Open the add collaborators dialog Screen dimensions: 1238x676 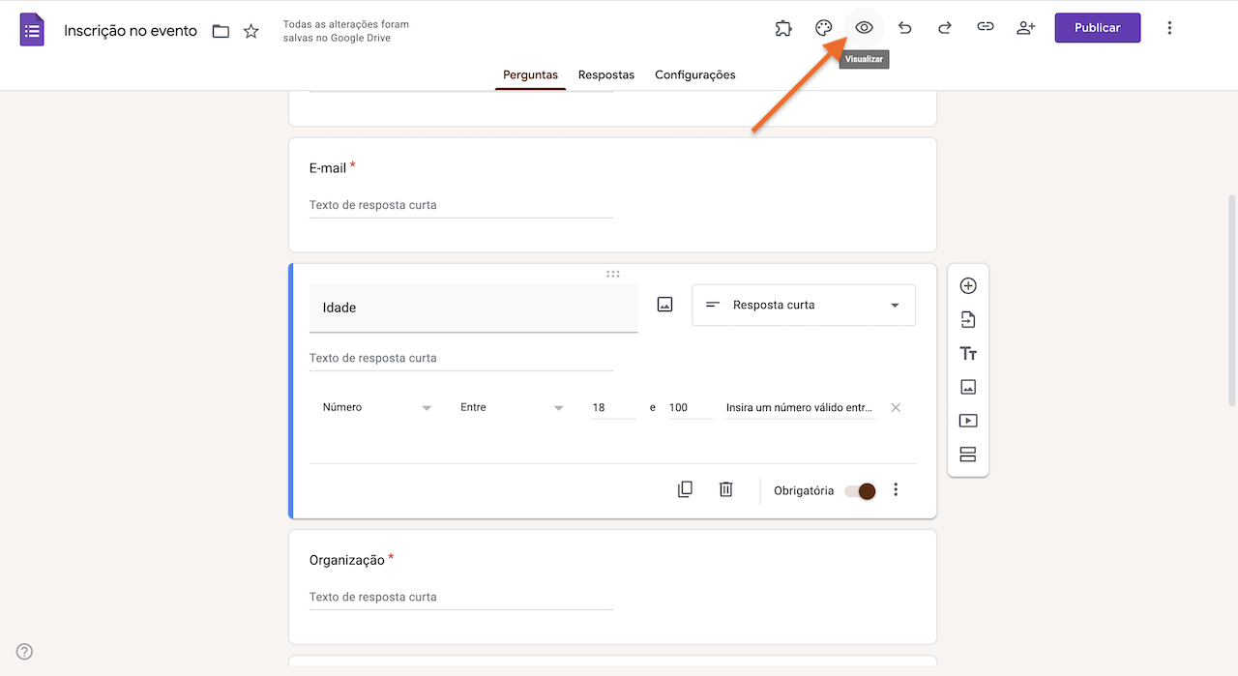tap(1025, 27)
